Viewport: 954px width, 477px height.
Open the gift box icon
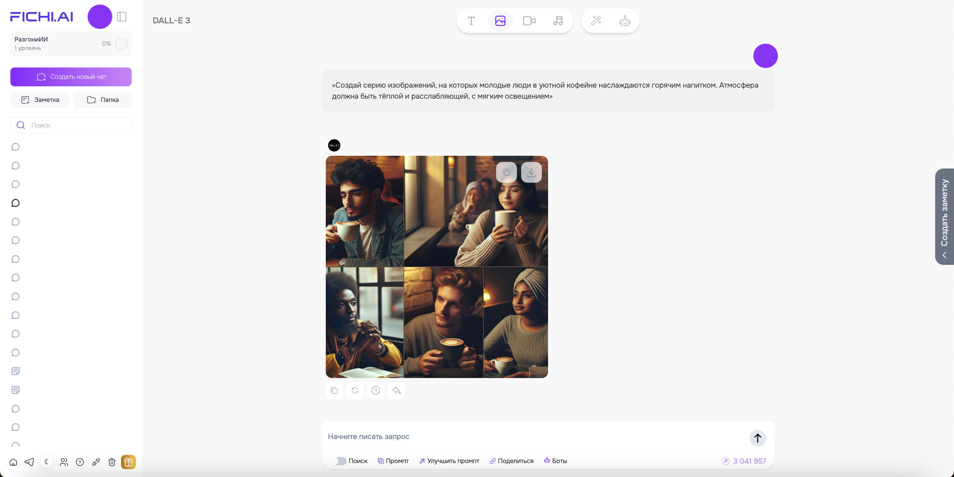[128, 462]
